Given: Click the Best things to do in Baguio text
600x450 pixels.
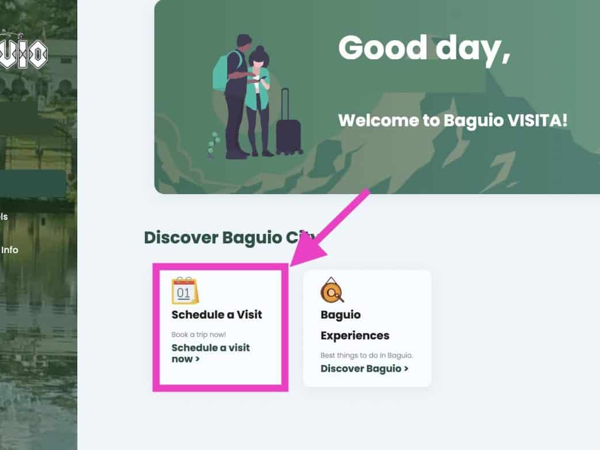Looking at the screenshot, I should click(367, 355).
